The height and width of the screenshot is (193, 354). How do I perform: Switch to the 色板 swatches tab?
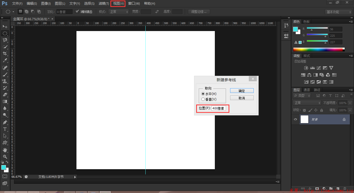(307, 22)
